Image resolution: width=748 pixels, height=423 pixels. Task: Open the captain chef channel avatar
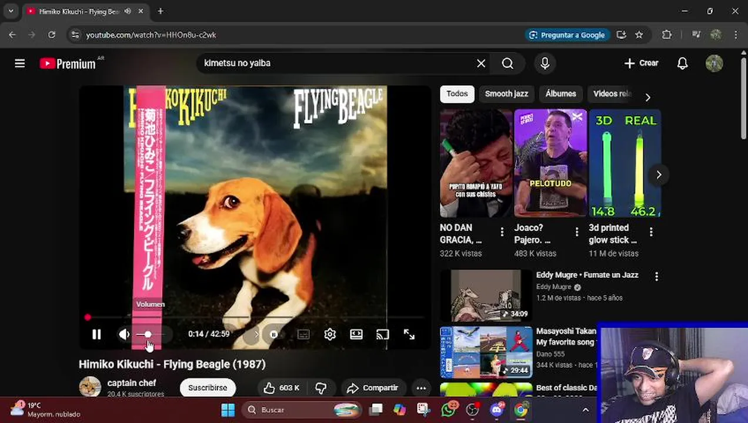(90, 387)
